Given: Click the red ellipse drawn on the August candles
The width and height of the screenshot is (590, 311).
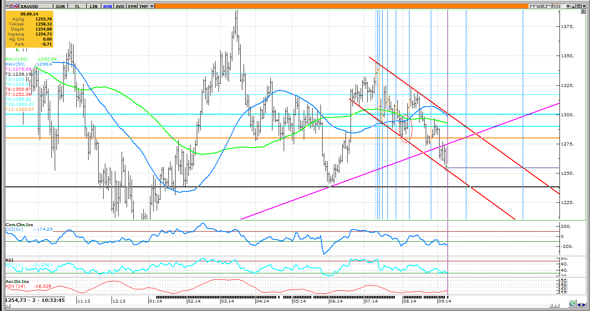Looking at the screenshot, I should coord(406,129).
